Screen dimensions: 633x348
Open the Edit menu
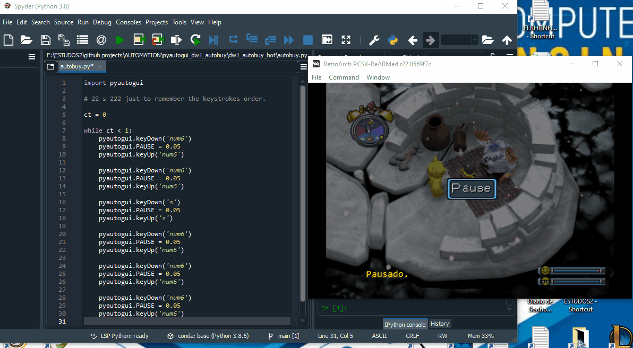click(22, 22)
